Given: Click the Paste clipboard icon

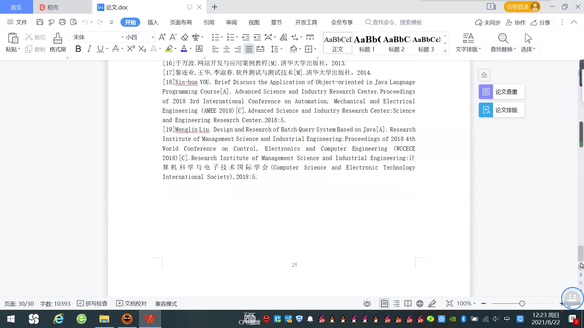Looking at the screenshot, I should point(13,38).
